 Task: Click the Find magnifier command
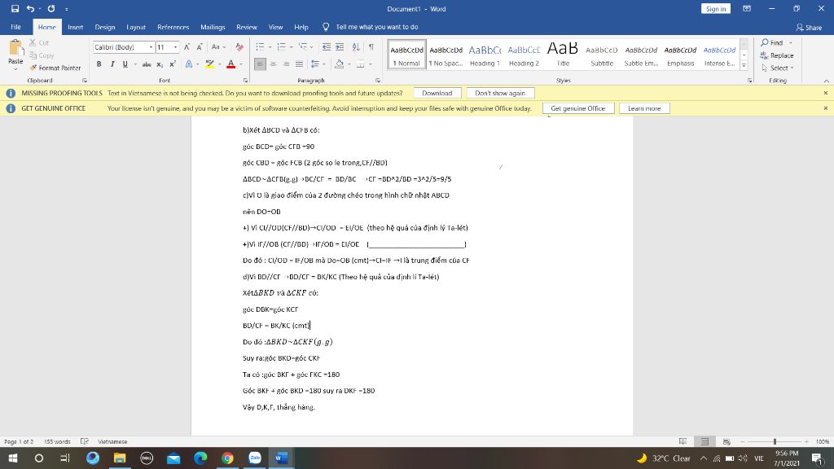click(772, 42)
